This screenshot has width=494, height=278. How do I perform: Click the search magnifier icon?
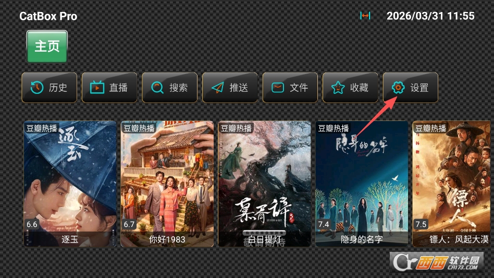[157, 88]
